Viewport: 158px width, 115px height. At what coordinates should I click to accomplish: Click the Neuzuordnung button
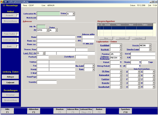click(10, 21)
